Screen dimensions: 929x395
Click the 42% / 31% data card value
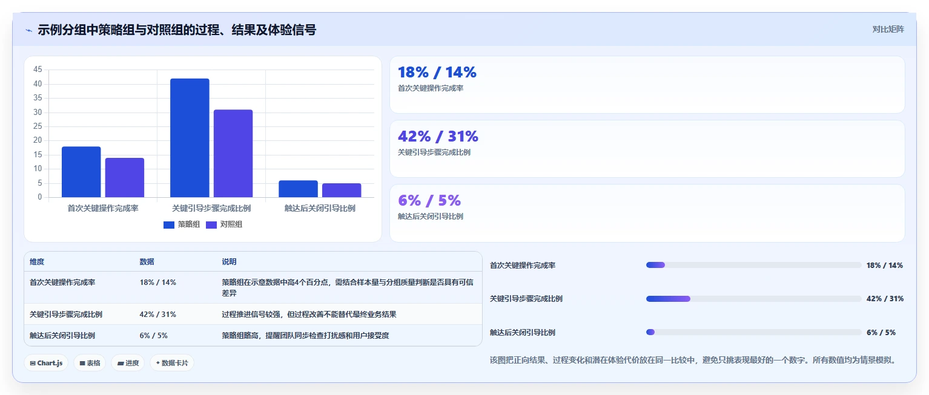[x=438, y=136]
